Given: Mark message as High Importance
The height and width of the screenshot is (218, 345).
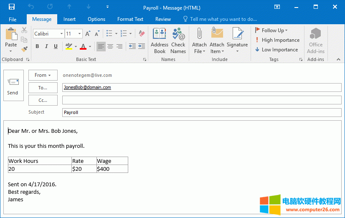Looking at the screenshot, I should 277,40.
